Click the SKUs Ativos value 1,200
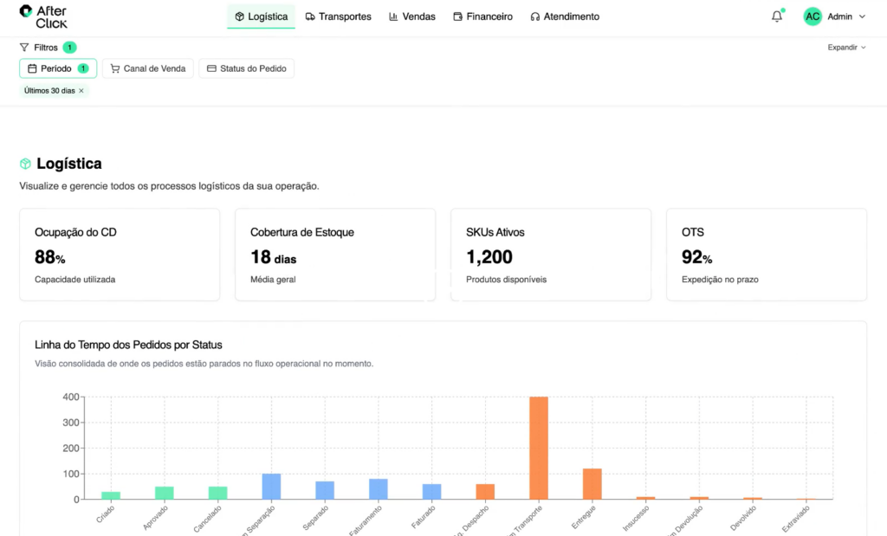Viewport: 887px width, 536px height. (489, 257)
